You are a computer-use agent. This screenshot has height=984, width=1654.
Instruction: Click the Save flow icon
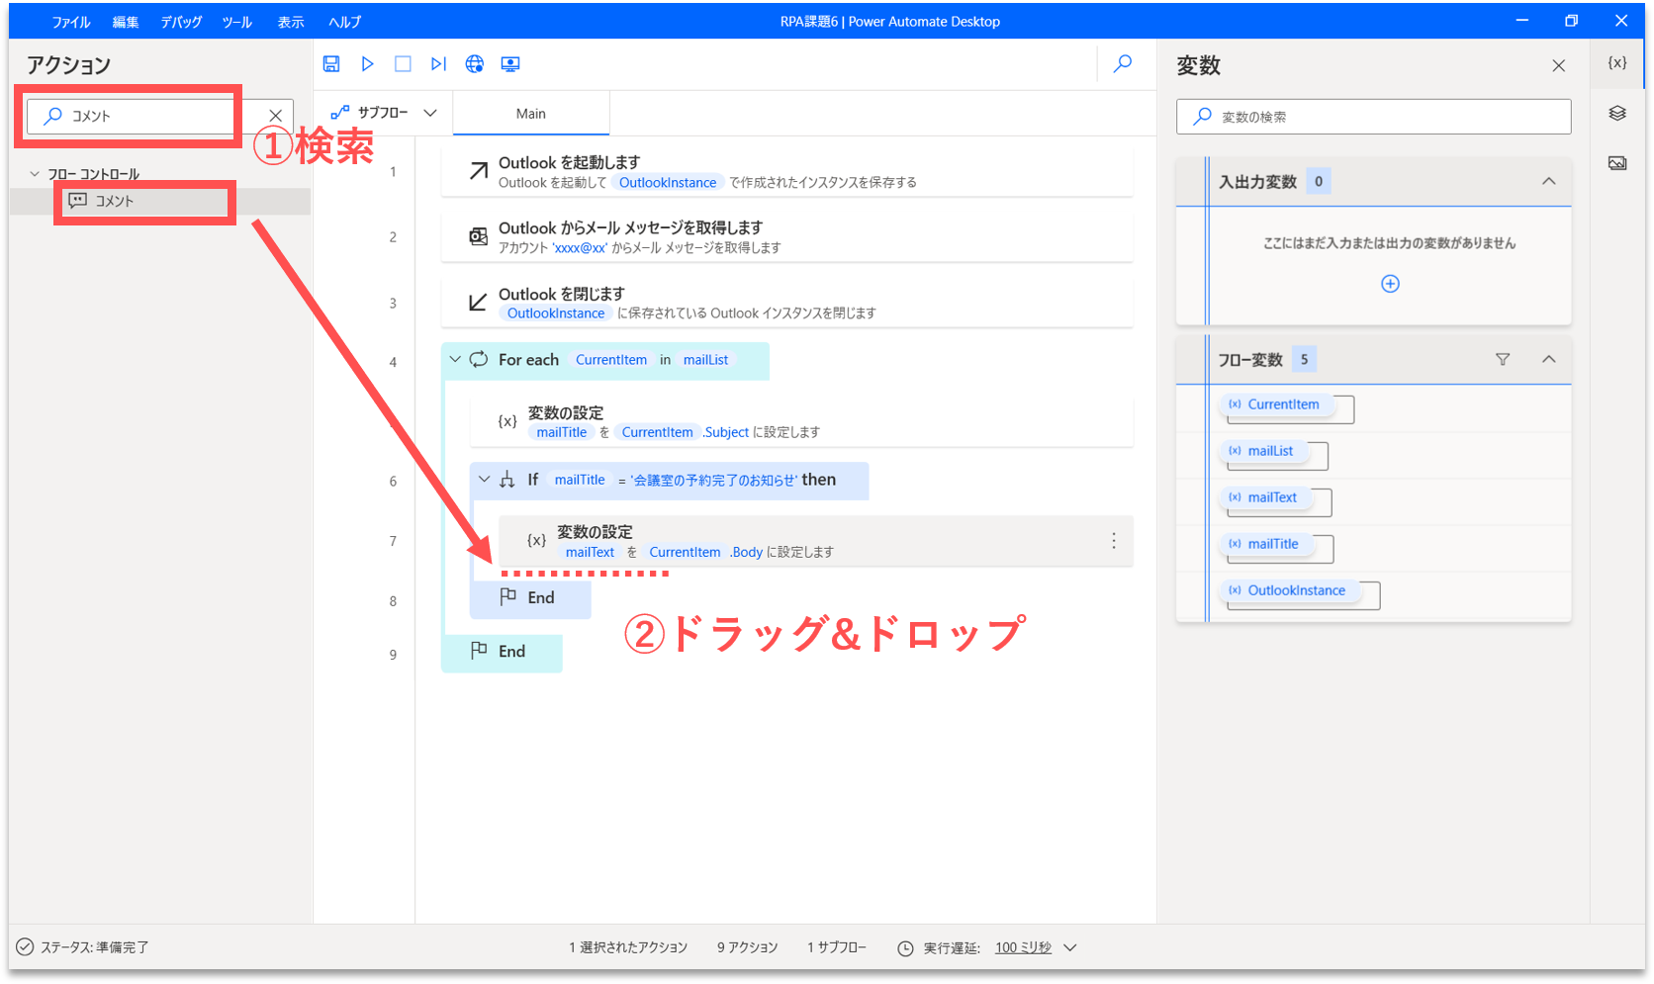point(331,64)
